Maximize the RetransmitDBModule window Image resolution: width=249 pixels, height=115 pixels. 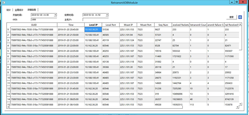[237, 2]
